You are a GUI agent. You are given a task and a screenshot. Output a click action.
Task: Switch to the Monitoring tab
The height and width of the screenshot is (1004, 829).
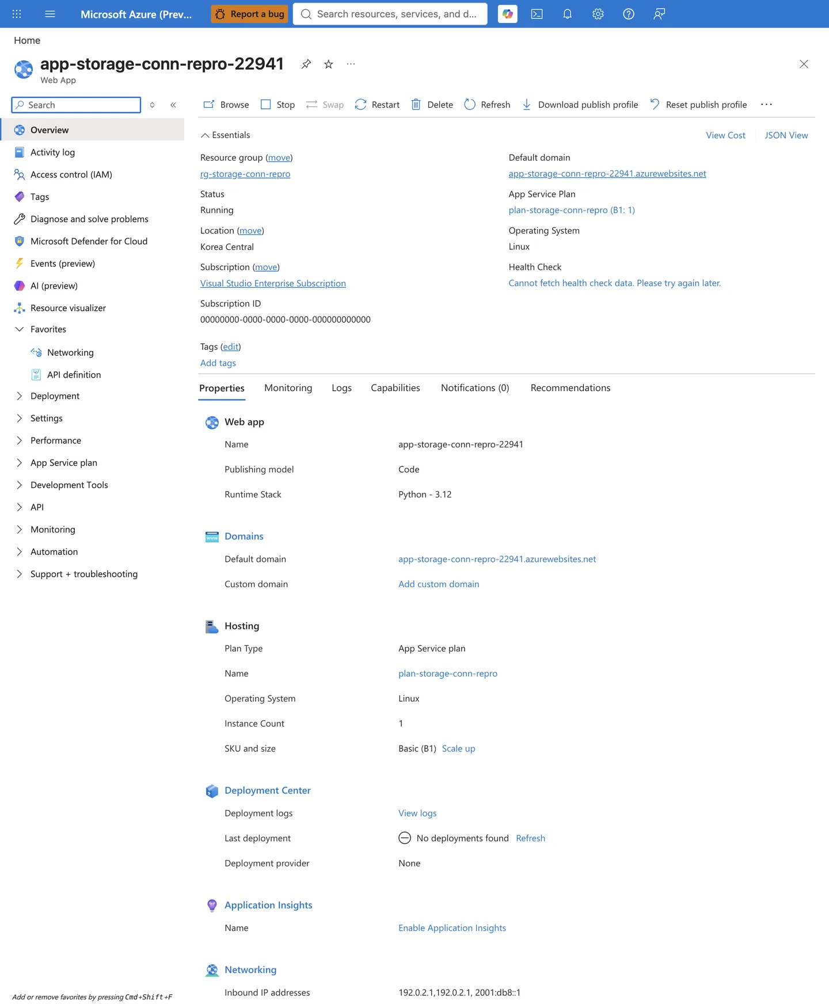[x=288, y=388]
